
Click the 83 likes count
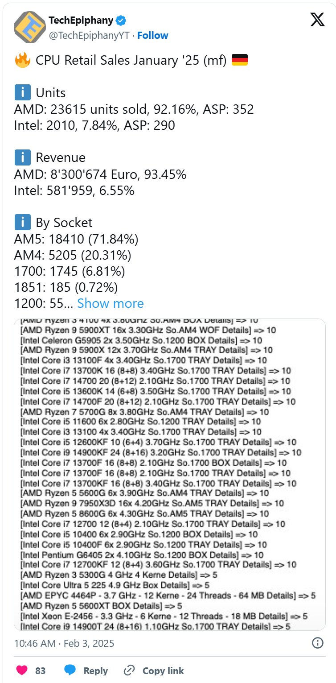pyautogui.click(x=41, y=671)
